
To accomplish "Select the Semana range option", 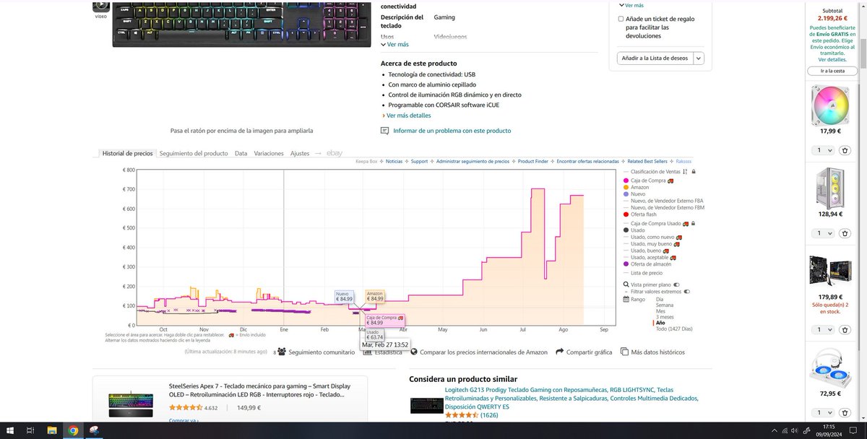I will pos(665,305).
